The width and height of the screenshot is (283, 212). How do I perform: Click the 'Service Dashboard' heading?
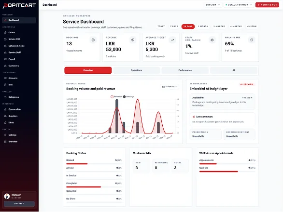[x=83, y=22]
